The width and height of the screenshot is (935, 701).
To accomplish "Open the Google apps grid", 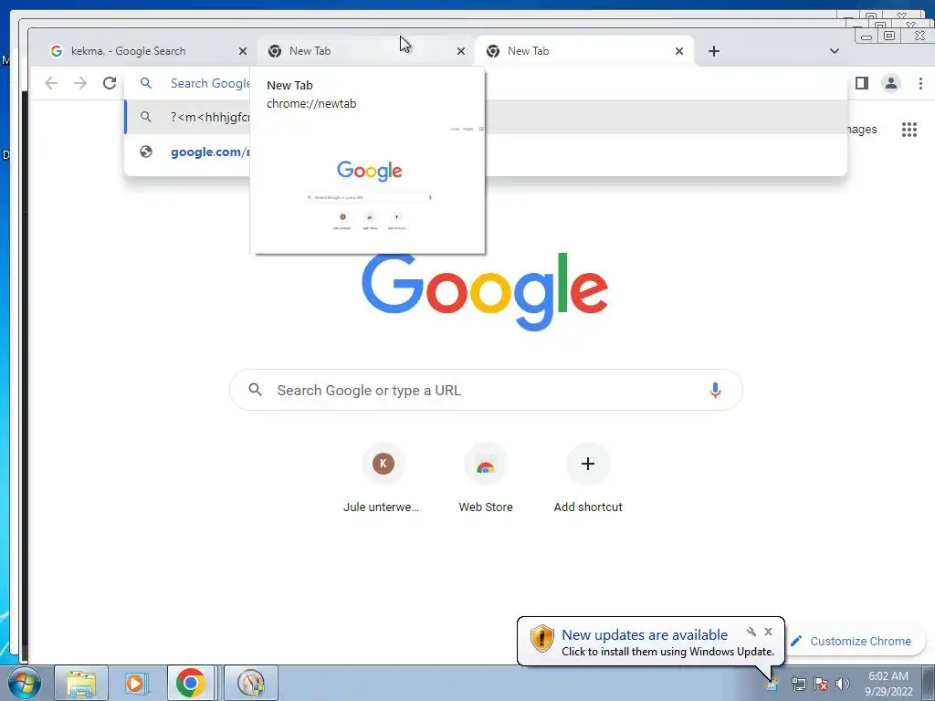I will 909,130.
